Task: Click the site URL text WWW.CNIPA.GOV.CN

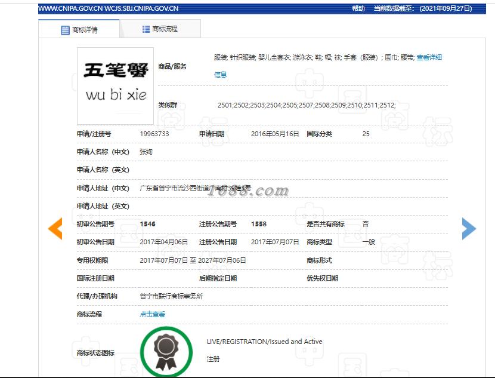Action: tap(70, 8)
